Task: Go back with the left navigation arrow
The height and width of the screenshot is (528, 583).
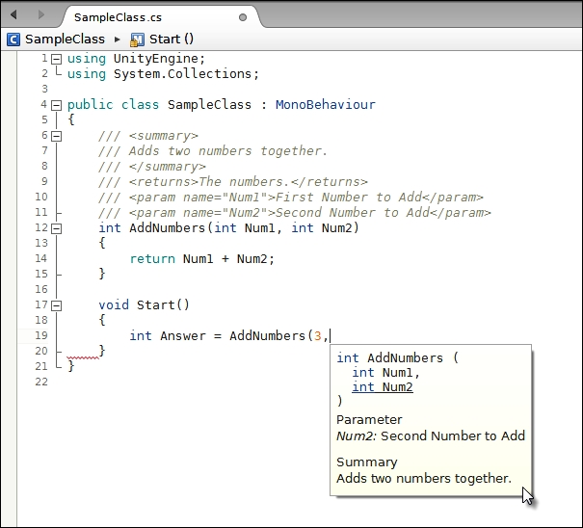Action: [x=13, y=15]
